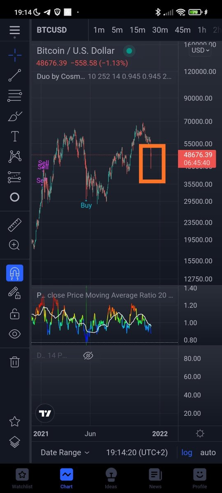This screenshot has width=222, height=493.
Task: Open the Fibonacci retracement tools
Action: (14, 96)
